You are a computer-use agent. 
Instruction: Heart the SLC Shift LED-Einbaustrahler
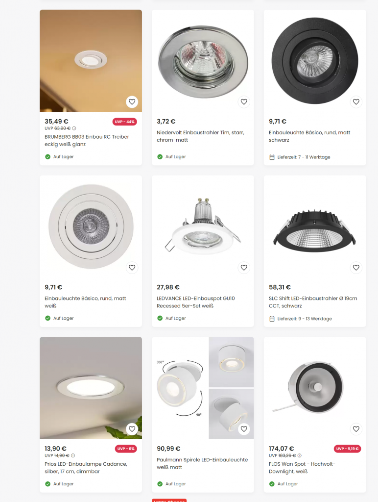coord(356,268)
